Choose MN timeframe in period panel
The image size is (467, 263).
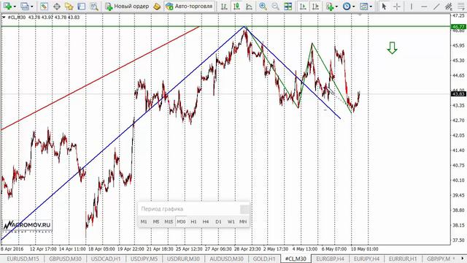point(243,221)
